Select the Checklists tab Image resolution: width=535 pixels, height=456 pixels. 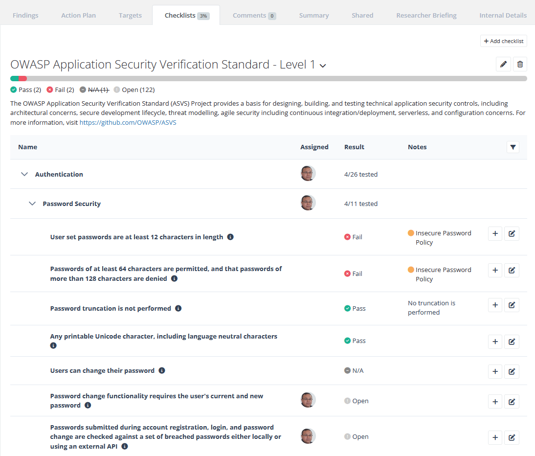tap(186, 15)
